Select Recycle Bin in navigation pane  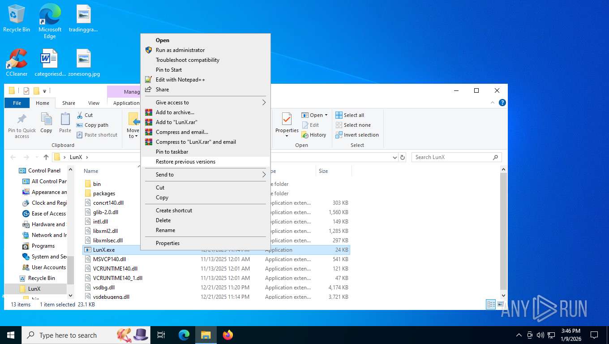point(41,278)
